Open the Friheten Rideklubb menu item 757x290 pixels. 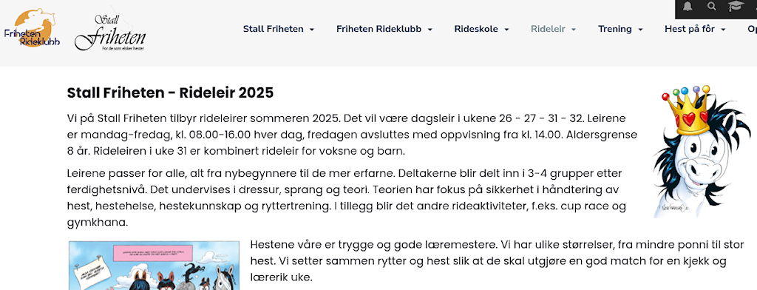[x=379, y=29]
